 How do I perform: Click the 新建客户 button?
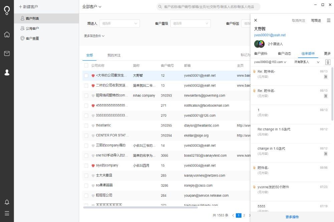pos(28,7)
